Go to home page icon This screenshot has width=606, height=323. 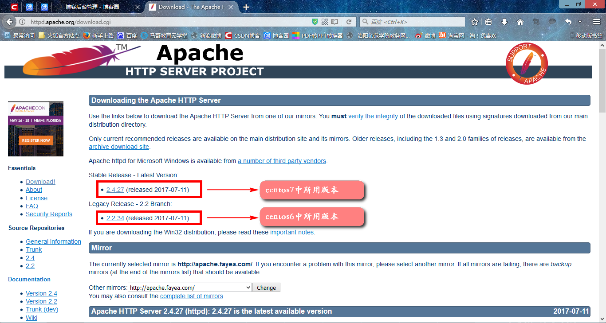pos(520,22)
